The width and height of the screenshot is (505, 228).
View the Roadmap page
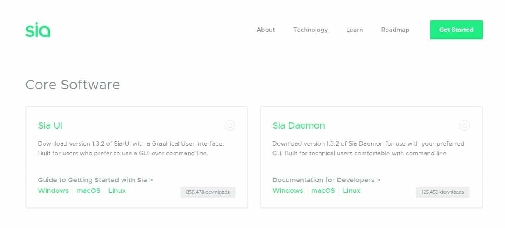tap(395, 30)
